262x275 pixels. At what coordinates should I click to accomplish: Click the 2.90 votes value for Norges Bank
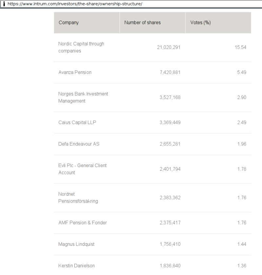[241, 97]
